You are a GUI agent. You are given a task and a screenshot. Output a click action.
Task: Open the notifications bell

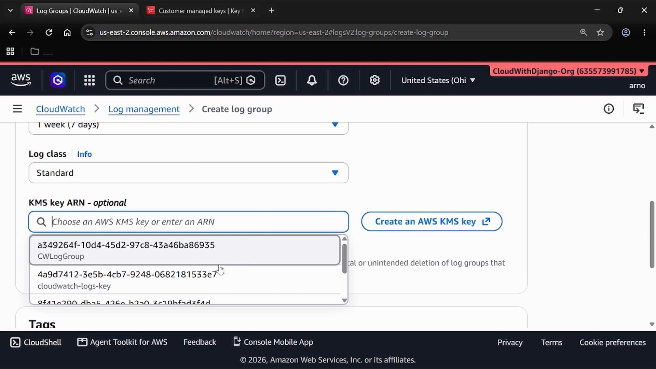pyautogui.click(x=312, y=80)
